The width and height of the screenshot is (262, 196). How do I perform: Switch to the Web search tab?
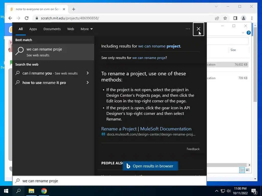tap(71, 29)
